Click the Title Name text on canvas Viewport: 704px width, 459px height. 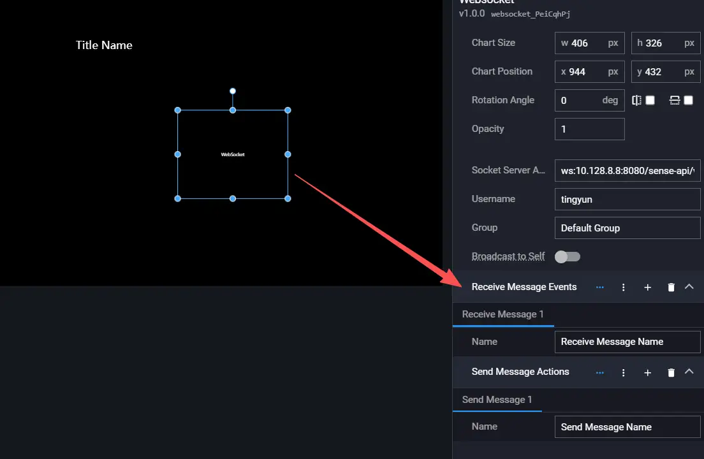pos(104,45)
